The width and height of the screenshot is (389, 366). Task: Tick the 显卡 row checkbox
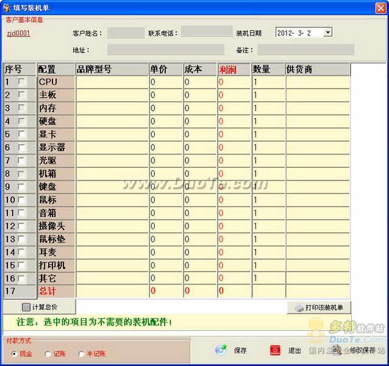22,134
